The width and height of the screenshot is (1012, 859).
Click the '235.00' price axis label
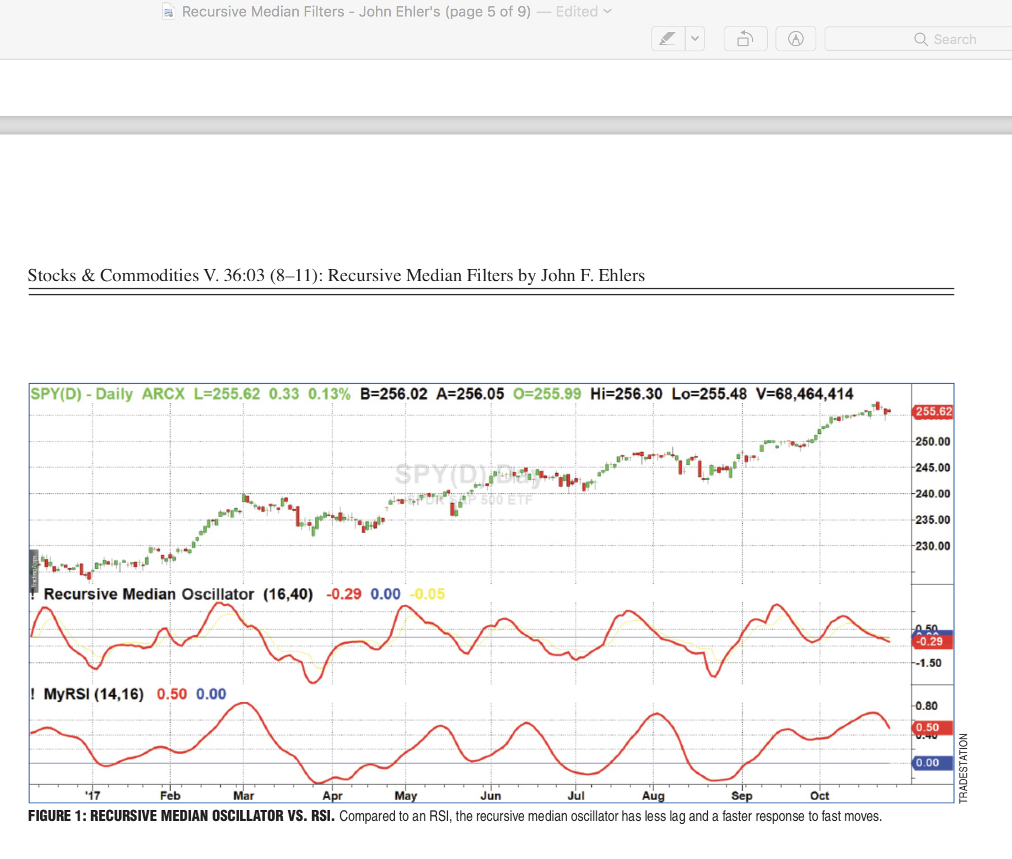point(933,520)
